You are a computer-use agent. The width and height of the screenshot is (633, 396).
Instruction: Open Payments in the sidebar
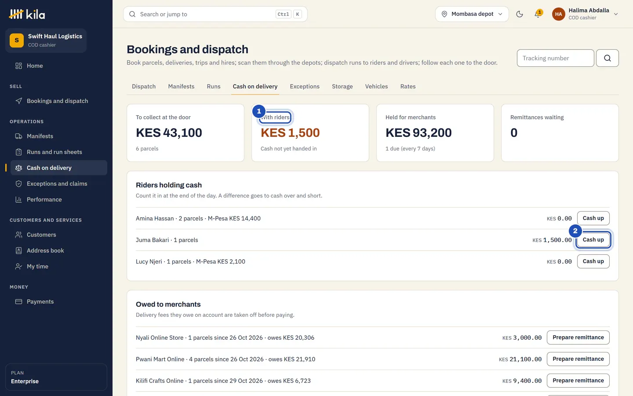[x=59, y=301]
